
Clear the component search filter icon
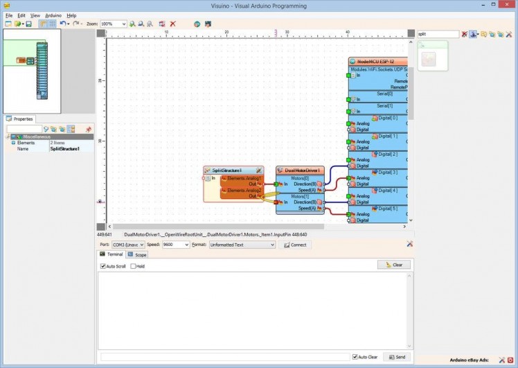click(x=465, y=34)
